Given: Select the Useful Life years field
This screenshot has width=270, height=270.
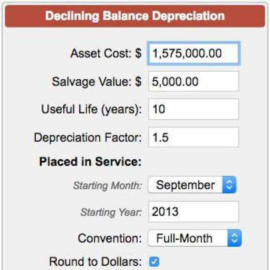Looking at the screenshot, I should (194, 109).
